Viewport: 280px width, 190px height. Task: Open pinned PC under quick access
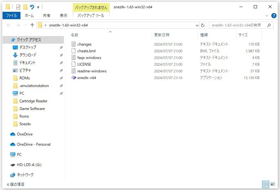[x=22, y=93]
